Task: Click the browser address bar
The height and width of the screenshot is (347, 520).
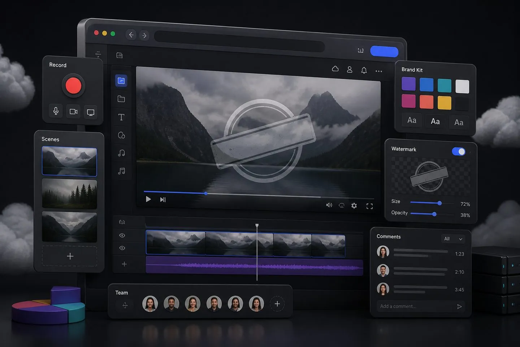Action: [x=239, y=41]
